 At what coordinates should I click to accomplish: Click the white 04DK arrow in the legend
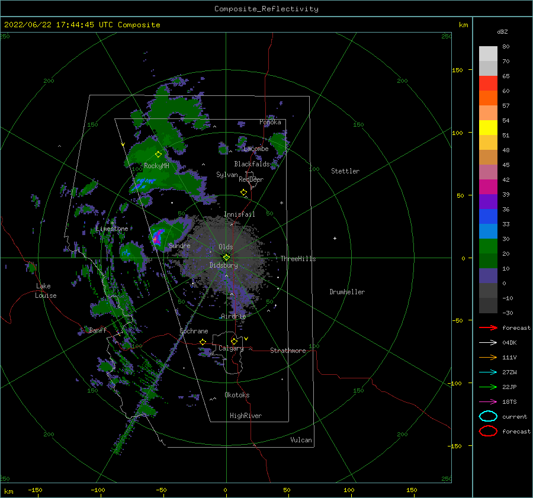tap(488, 342)
